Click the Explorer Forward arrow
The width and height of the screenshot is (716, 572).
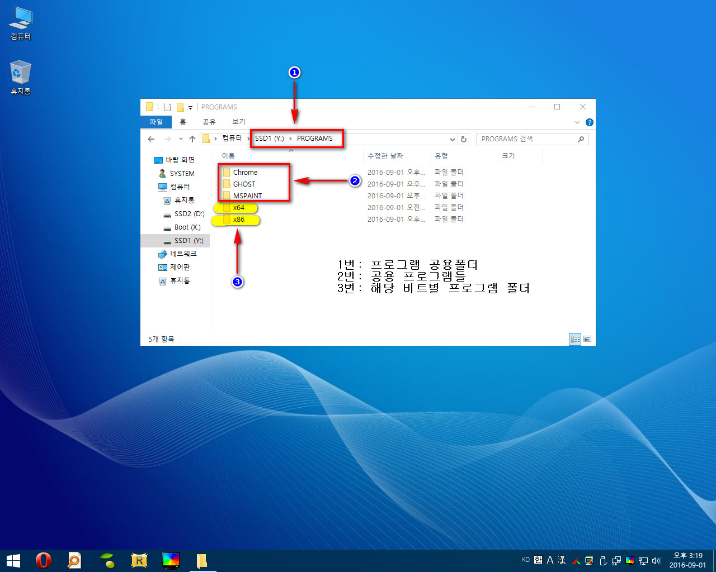point(167,139)
